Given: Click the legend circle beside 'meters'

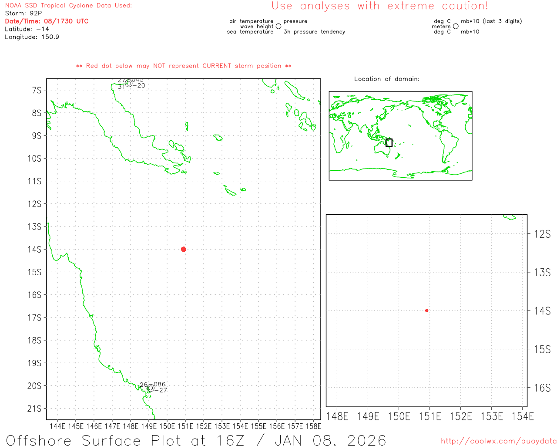Looking at the screenshot, I should point(456,26).
